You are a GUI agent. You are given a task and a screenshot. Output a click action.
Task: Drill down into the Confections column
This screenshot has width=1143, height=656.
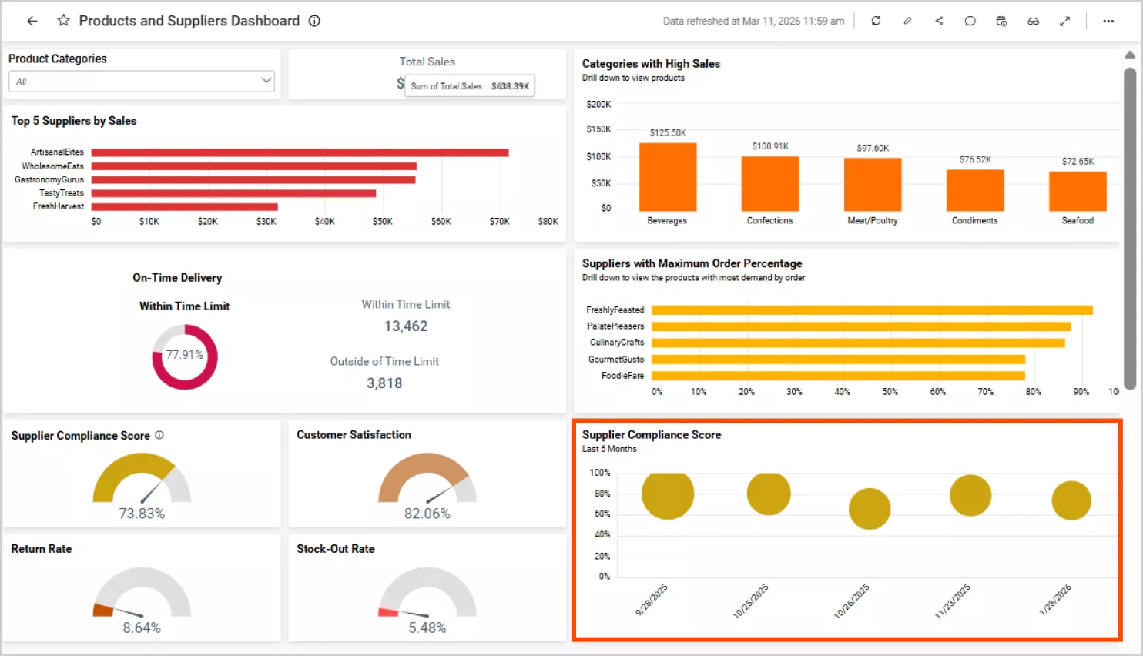coord(770,184)
